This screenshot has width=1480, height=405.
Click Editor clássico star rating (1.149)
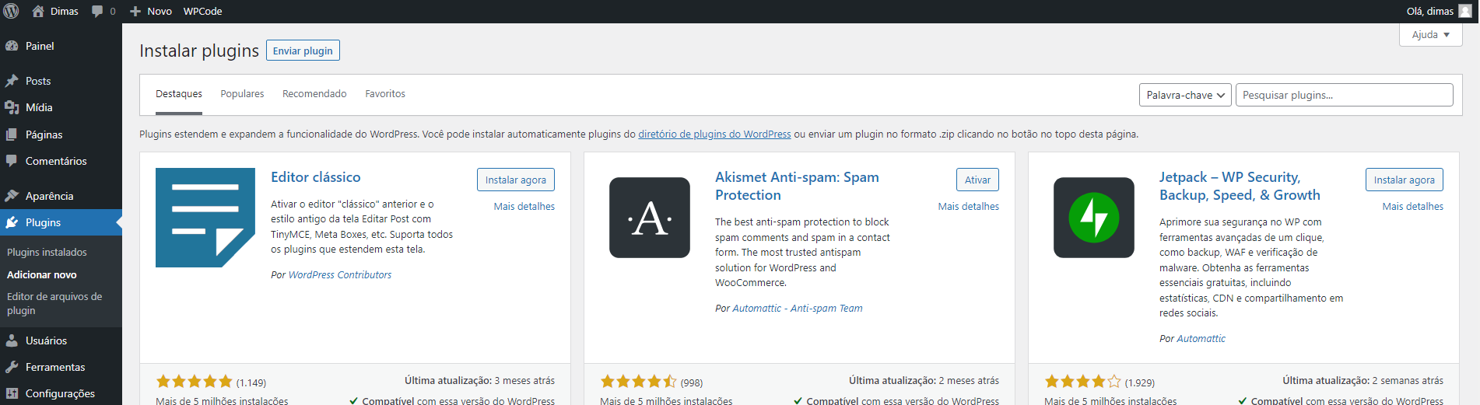[195, 382]
